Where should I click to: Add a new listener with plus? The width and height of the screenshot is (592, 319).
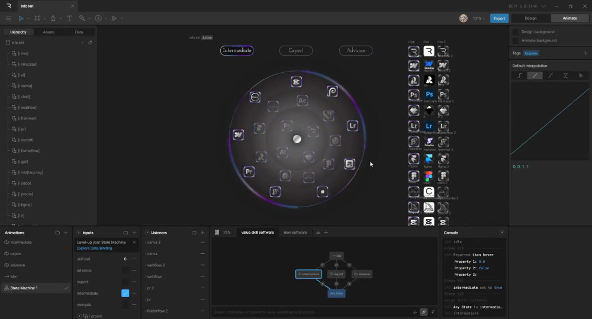[202, 233]
